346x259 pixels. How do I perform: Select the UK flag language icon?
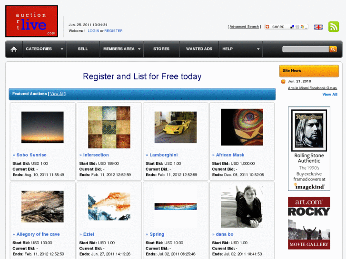pos(318,27)
